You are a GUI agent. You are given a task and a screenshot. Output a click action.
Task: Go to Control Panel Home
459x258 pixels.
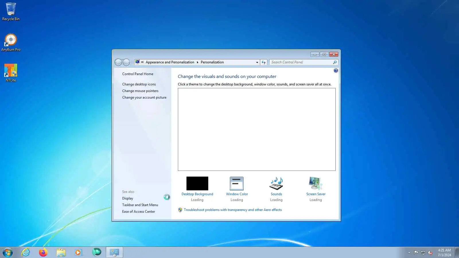click(138, 74)
